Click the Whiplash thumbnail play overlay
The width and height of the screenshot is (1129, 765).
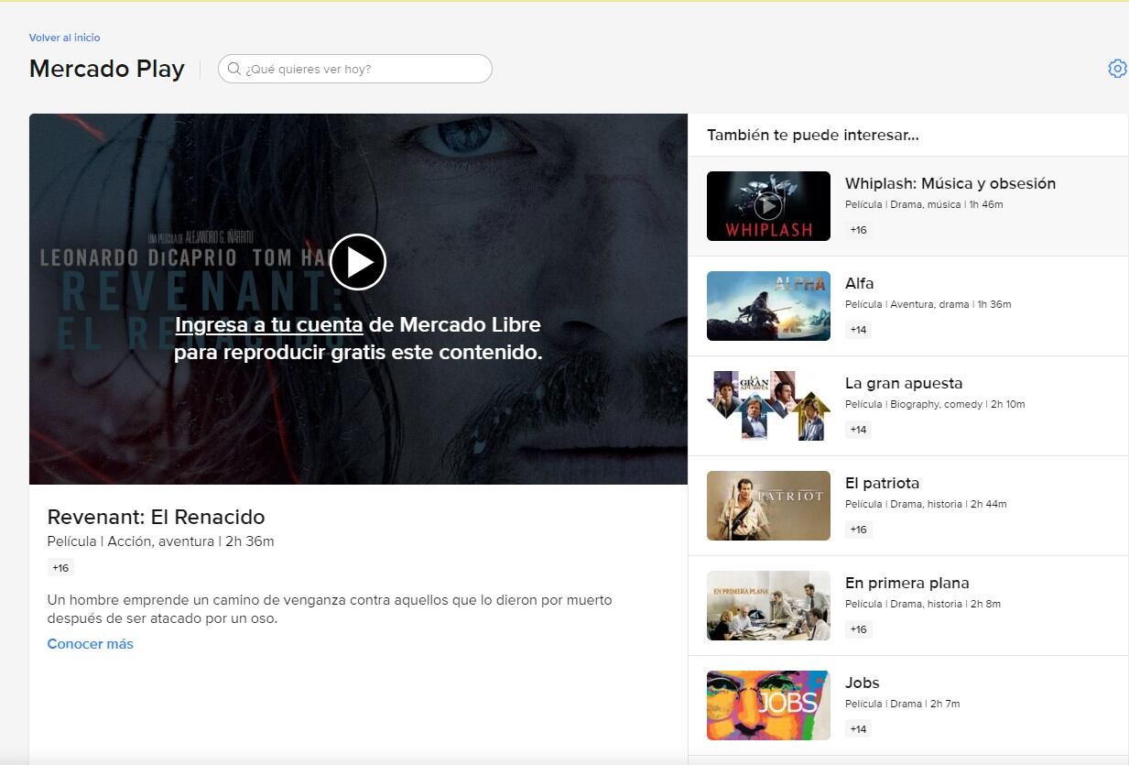[x=768, y=206]
